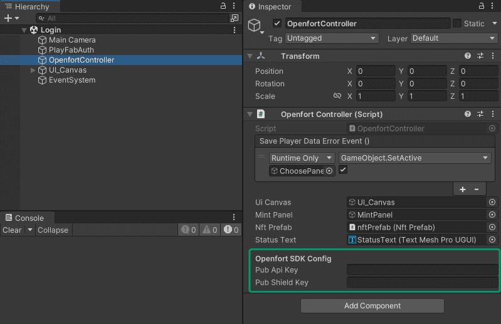Image resolution: width=501 pixels, height=324 pixels.
Task: Open Transform help reference
Action: 468,56
